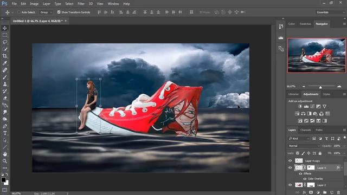Select the Smudge tool
347x195 pixels.
5,112
